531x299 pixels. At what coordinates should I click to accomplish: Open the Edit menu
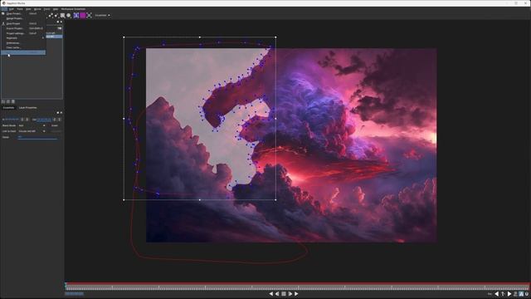click(12, 9)
